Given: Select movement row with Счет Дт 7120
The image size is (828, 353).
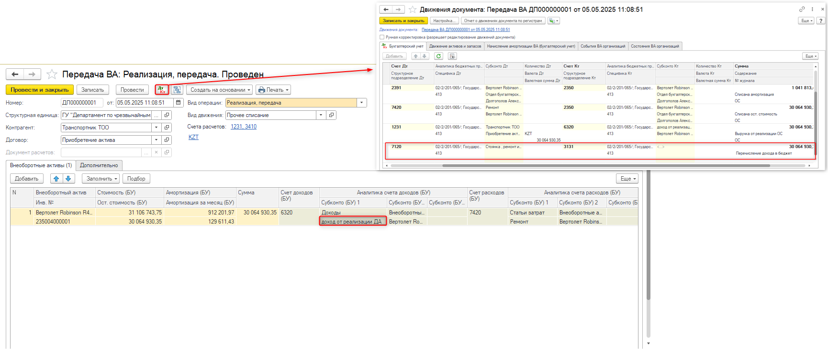Looking at the screenshot, I should pyautogui.click(x=600, y=150).
